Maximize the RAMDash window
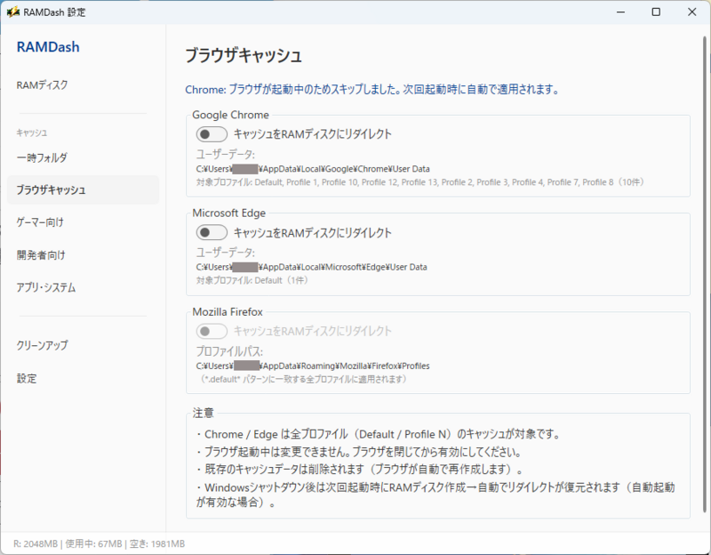Screen dimensions: 711x555 click(656, 12)
